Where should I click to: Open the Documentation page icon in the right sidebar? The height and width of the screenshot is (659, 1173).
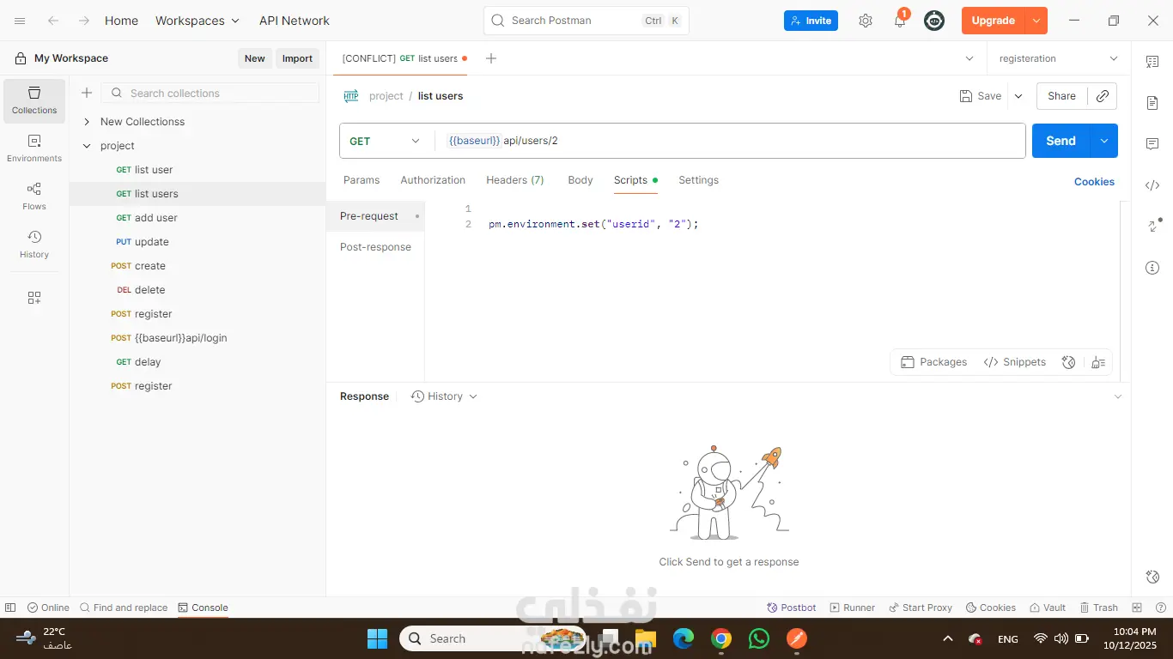click(x=1152, y=103)
